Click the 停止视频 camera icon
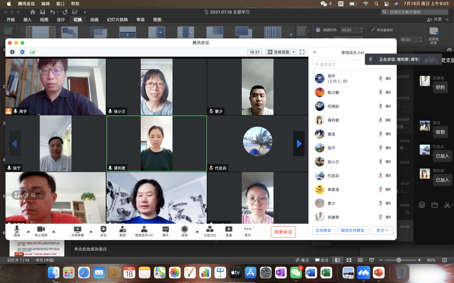This screenshot has width=454, height=283. (x=41, y=229)
